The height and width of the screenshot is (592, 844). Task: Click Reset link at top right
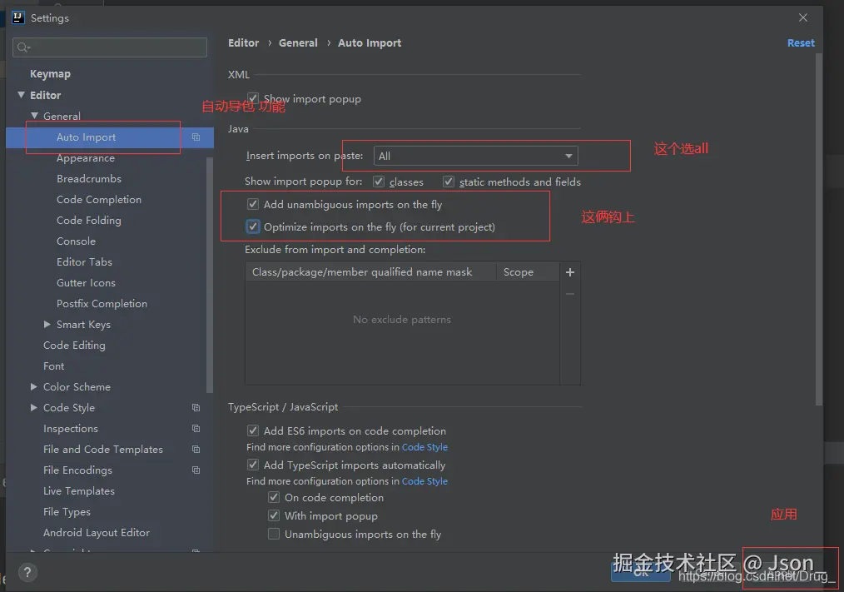801,43
